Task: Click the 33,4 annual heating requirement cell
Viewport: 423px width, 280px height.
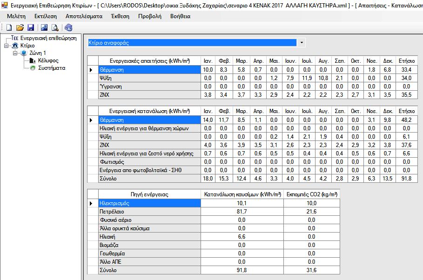Action: pyautogui.click(x=407, y=70)
